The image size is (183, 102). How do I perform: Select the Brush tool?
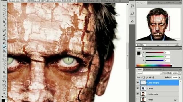[4, 35]
